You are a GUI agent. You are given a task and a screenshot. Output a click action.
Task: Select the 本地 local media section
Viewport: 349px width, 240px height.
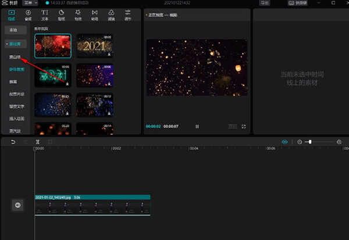click(x=13, y=29)
